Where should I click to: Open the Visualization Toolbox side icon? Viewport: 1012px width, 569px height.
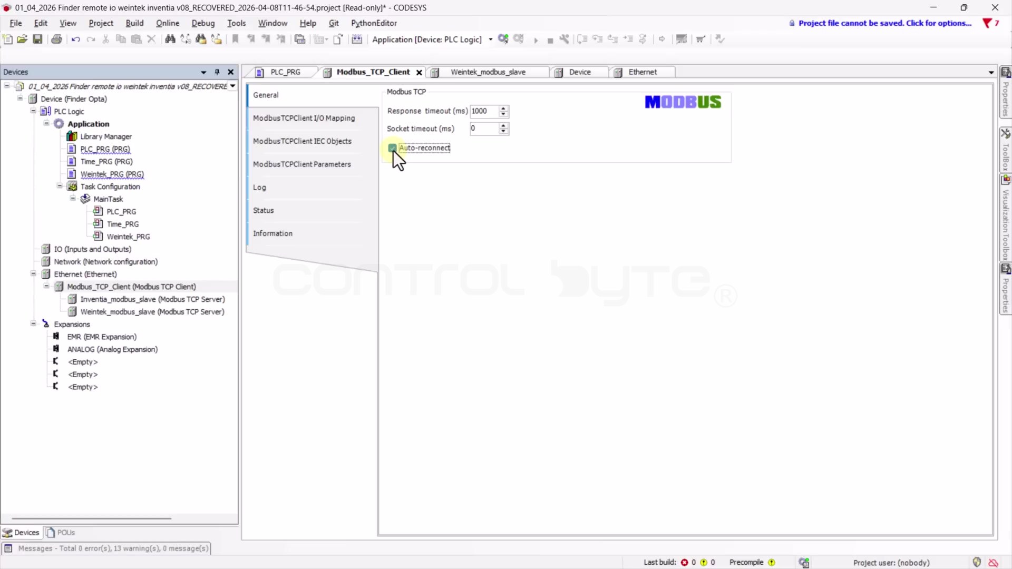pyautogui.click(x=1006, y=180)
